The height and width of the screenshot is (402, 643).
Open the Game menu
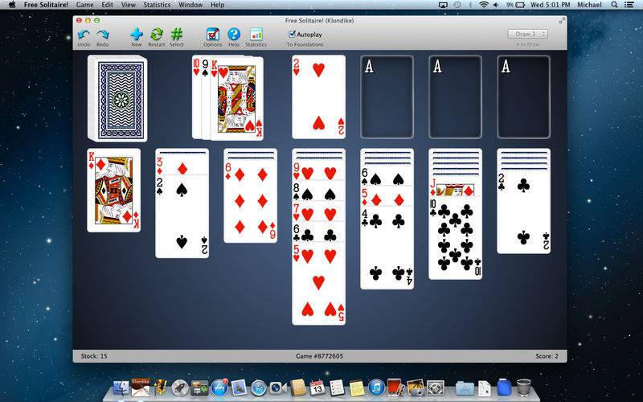84,5
